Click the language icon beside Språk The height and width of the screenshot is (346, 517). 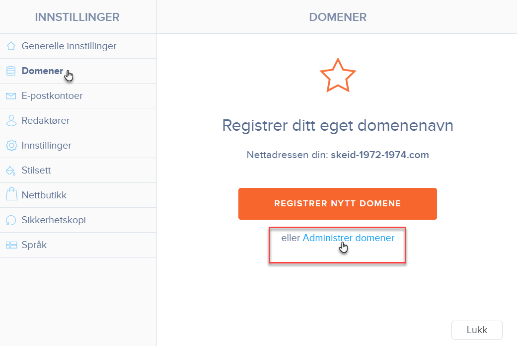[11, 245]
